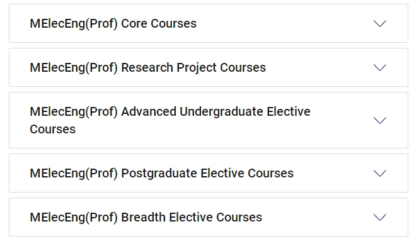The image size is (419, 241).
Task: Expand the Advanced Undergraduate Elective Courses section
Action: point(209,120)
